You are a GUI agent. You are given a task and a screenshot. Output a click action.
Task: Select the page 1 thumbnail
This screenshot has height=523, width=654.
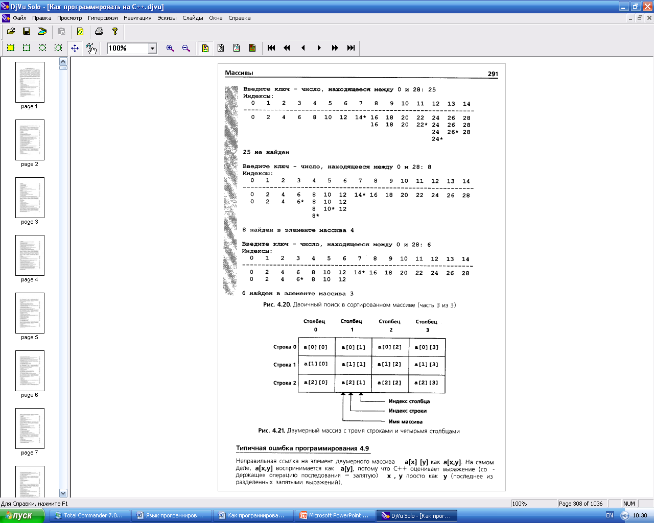pos(30,82)
